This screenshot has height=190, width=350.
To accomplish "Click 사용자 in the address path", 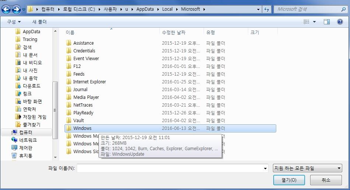I will (x=110, y=9).
